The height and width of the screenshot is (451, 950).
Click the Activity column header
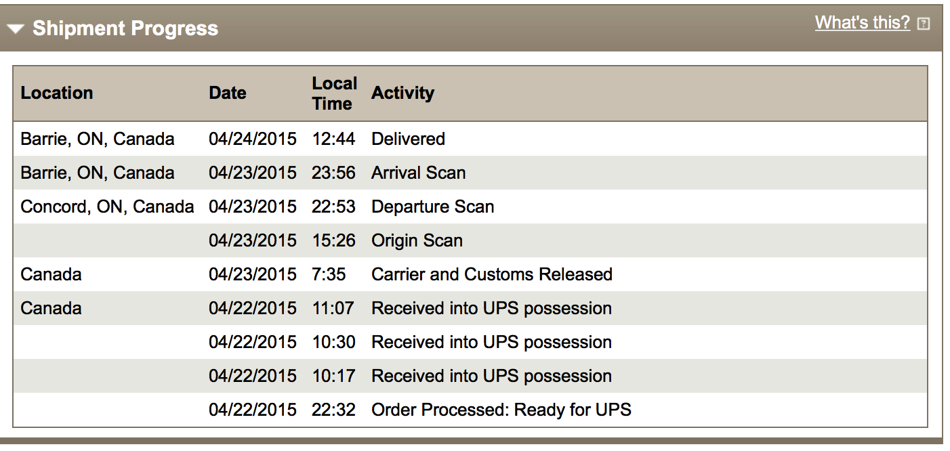click(x=402, y=93)
